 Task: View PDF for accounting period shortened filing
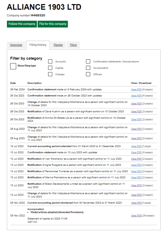coord(136,203)
